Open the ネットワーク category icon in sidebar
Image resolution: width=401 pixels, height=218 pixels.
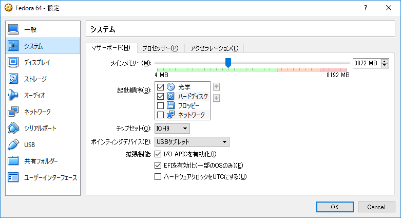pyautogui.click(x=13, y=112)
